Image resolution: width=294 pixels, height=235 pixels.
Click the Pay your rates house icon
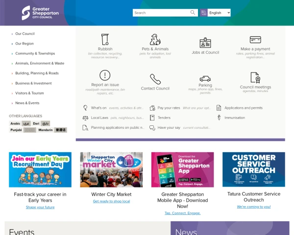pyautogui.click(x=152, y=108)
